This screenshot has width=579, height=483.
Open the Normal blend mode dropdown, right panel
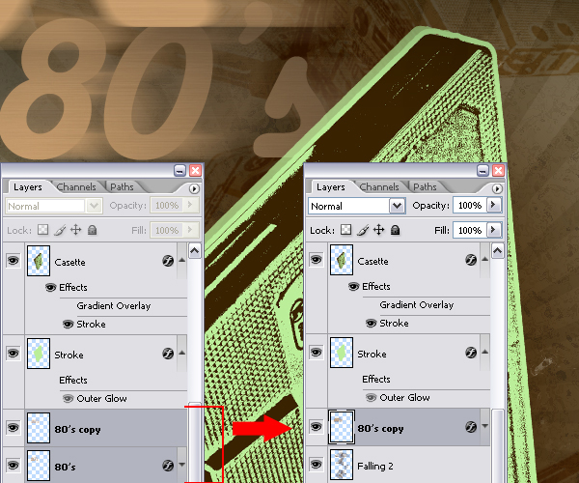[397, 206]
